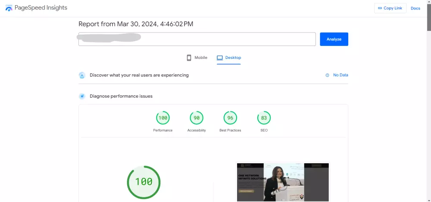Click the Accessibility label
Image resolution: width=431 pixels, height=202 pixels.
197,131
